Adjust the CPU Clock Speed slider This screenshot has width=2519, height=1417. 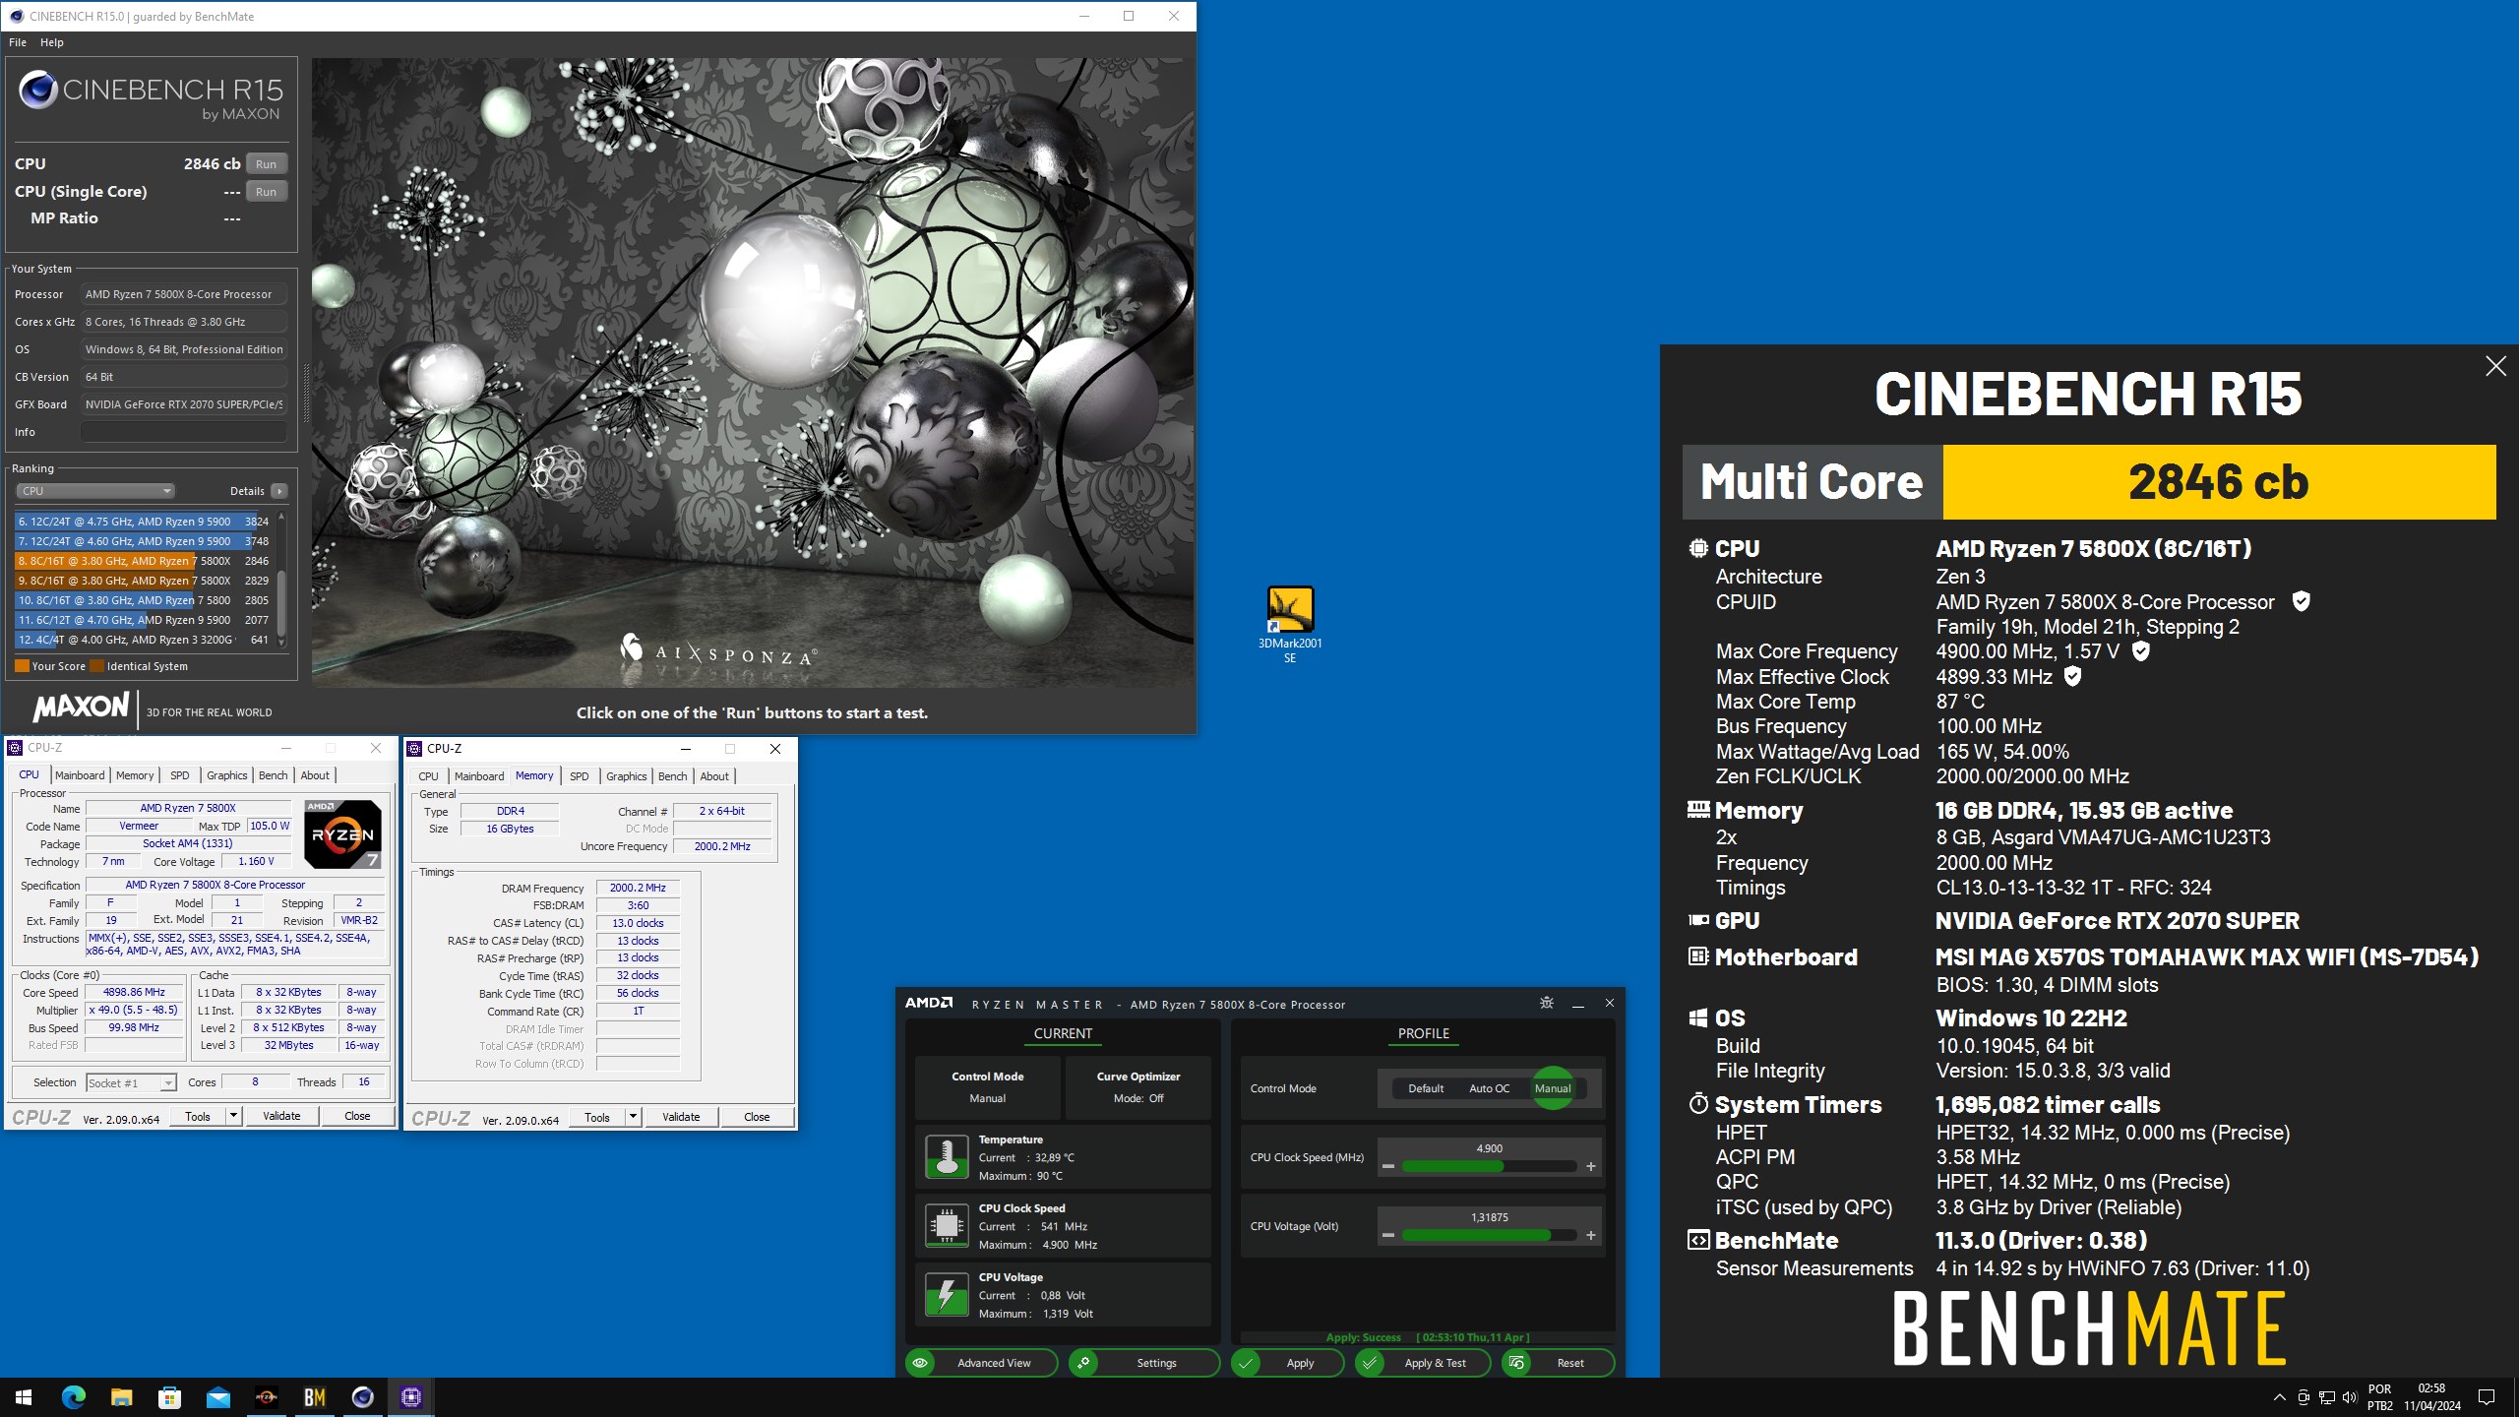[x=1490, y=1166]
